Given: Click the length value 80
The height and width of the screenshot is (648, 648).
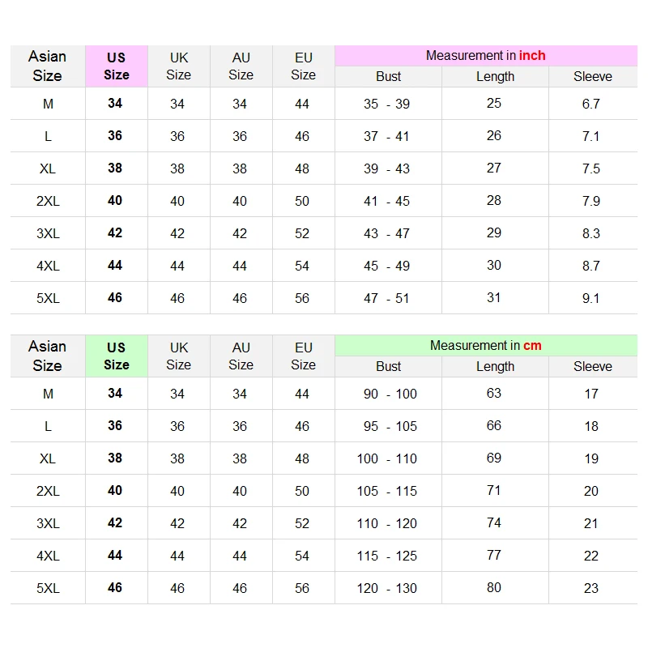Looking at the screenshot, I should (494, 587).
